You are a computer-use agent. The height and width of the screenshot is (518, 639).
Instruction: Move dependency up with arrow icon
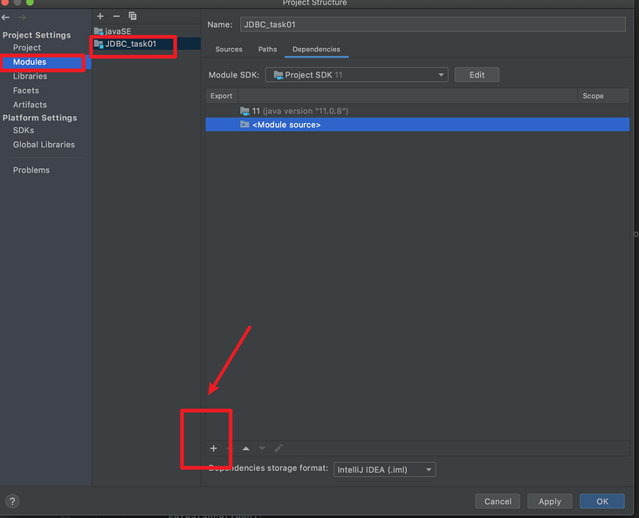246,448
